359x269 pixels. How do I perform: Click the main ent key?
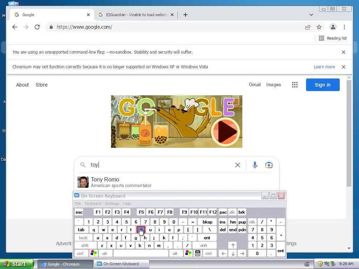(x=207, y=238)
